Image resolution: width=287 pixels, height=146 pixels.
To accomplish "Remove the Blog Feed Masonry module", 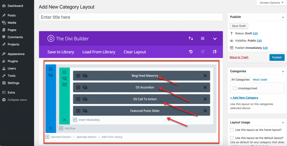I will coord(205,76).
